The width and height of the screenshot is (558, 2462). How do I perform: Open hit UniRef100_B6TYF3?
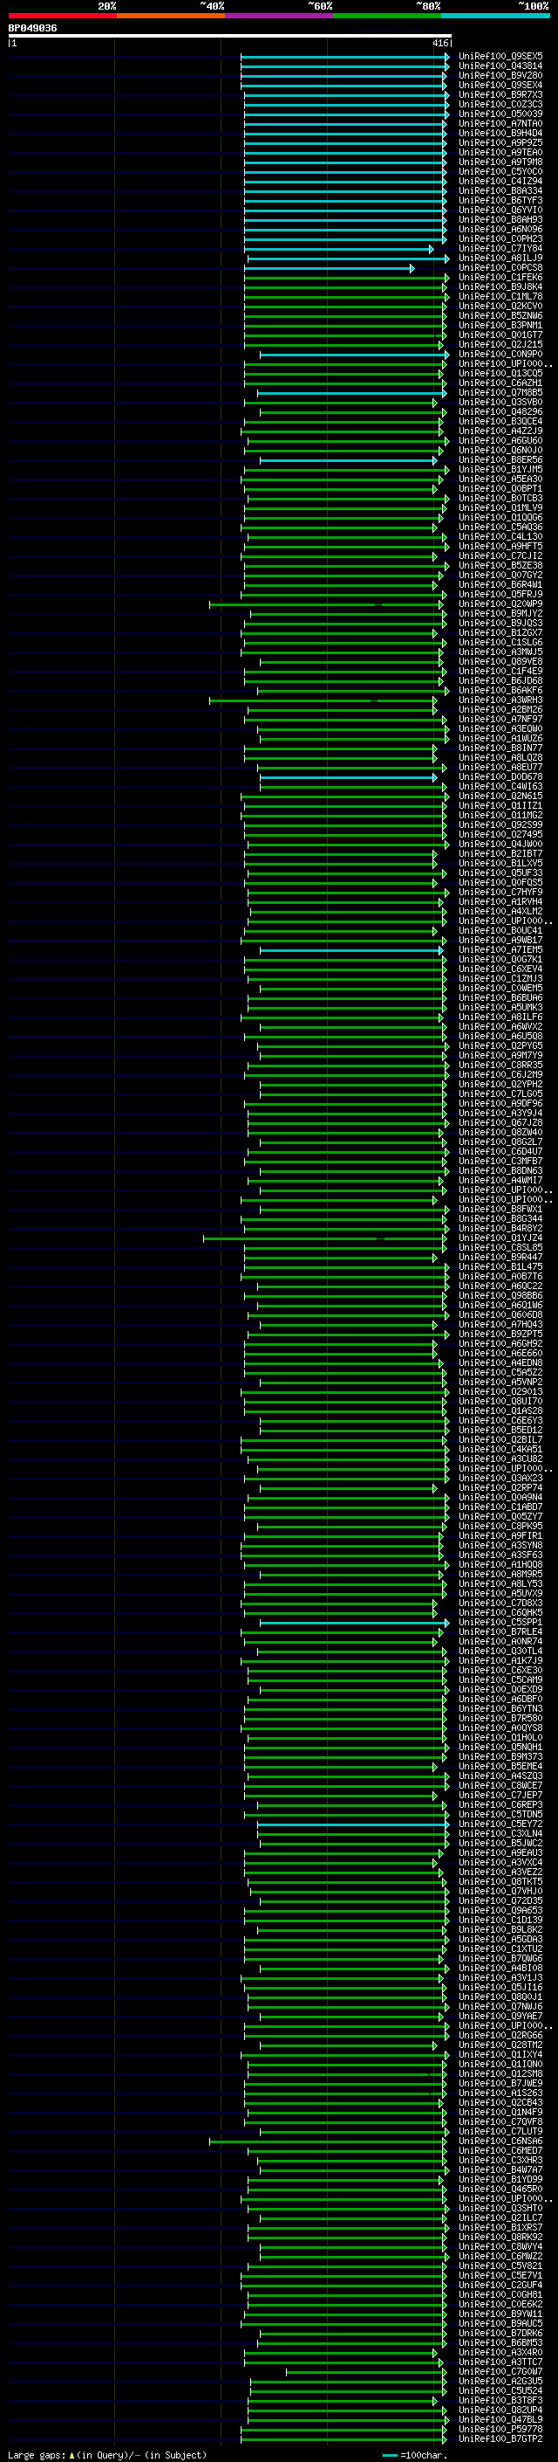[500, 201]
